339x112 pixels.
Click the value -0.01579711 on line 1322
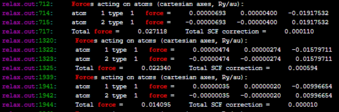[x=312, y=50]
